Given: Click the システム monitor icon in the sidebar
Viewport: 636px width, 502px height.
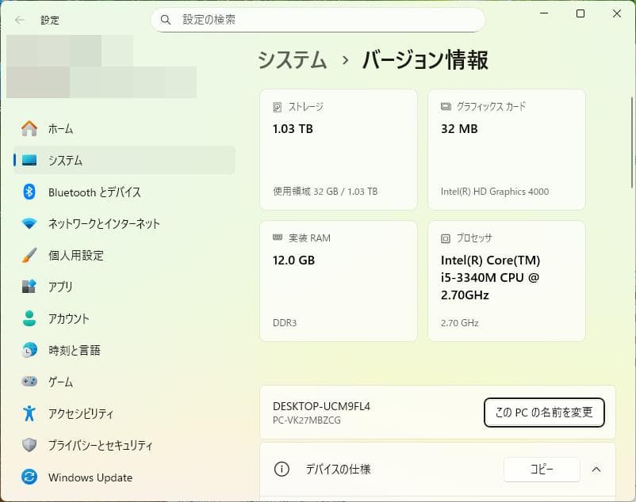Looking at the screenshot, I should coord(29,160).
